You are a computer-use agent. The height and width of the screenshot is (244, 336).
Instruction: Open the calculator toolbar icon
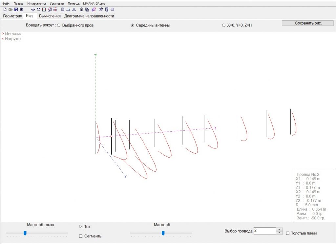tap(107, 9)
